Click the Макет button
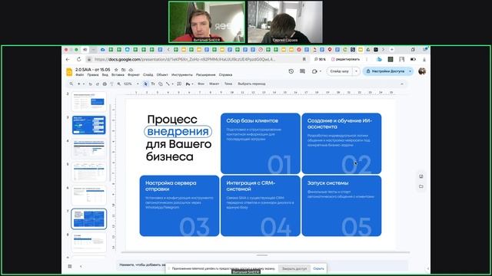 pyautogui.click(x=214, y=84)
